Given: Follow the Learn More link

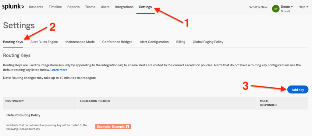Looking at the screenshot, I should (59, 70).
